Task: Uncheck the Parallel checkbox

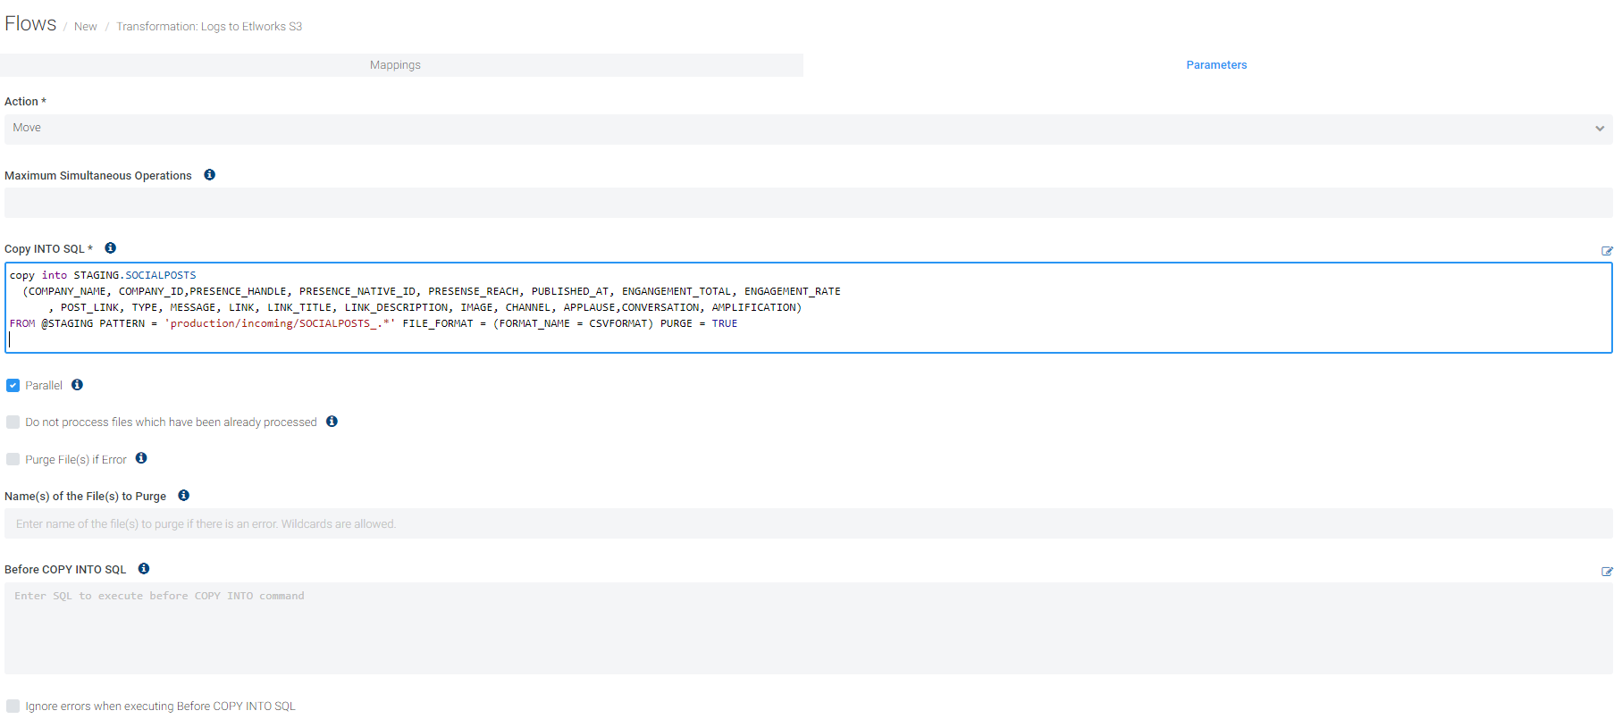Action: (x=13, y=386)
